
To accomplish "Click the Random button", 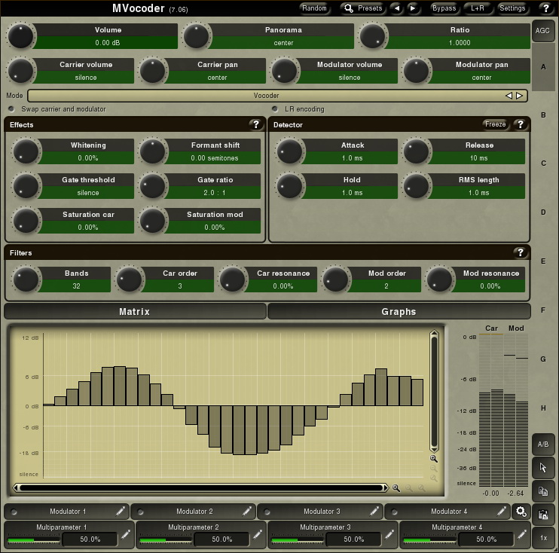I will pos(314,8).
